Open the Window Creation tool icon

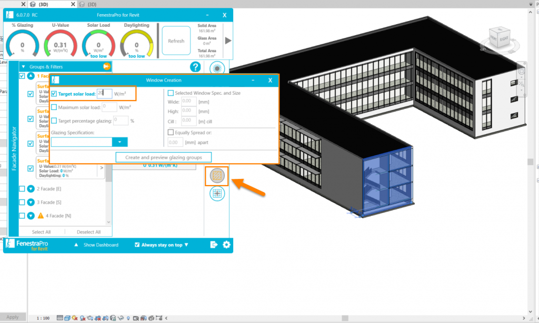217,176
